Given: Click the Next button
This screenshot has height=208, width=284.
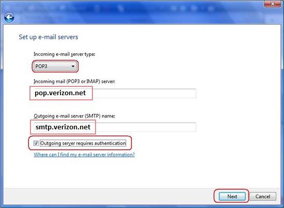Looking at the screenshot, I should pyautogui.click(x=232, y=197).
